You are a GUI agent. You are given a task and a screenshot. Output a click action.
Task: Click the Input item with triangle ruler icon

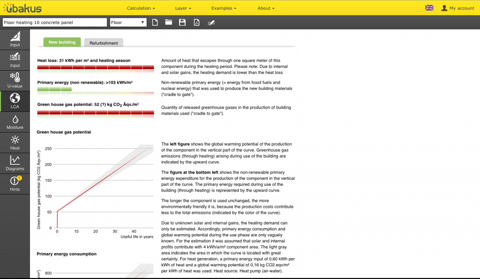[15, 39]
